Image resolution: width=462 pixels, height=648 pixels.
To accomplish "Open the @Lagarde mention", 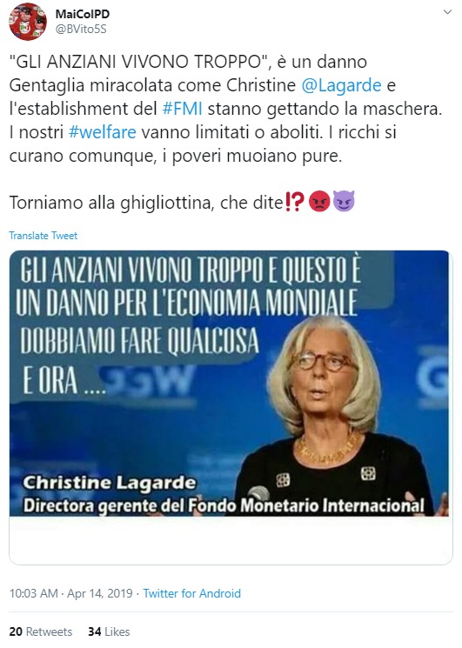I will click(x=341, y=85).
